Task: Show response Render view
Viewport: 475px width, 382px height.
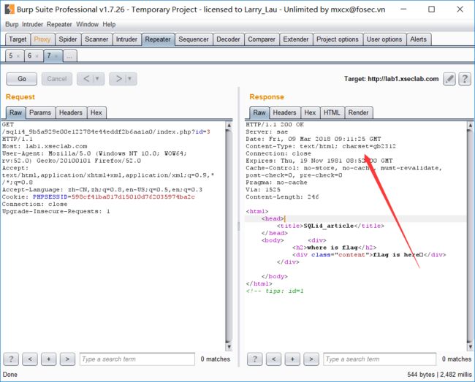Action: pos(358,112)
